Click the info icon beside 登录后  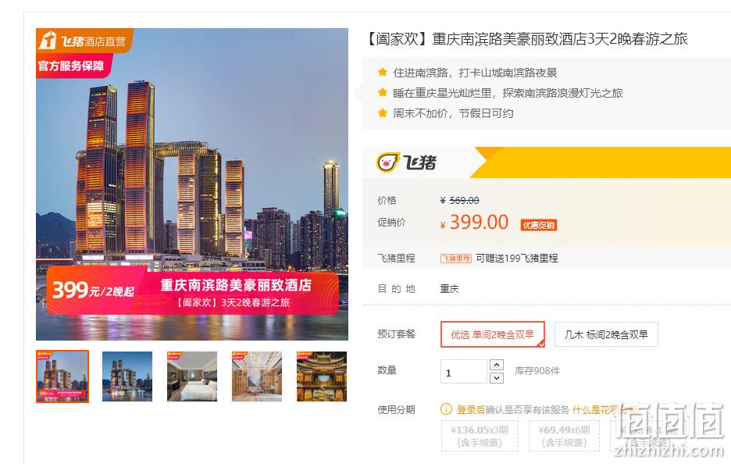[446, 409]
